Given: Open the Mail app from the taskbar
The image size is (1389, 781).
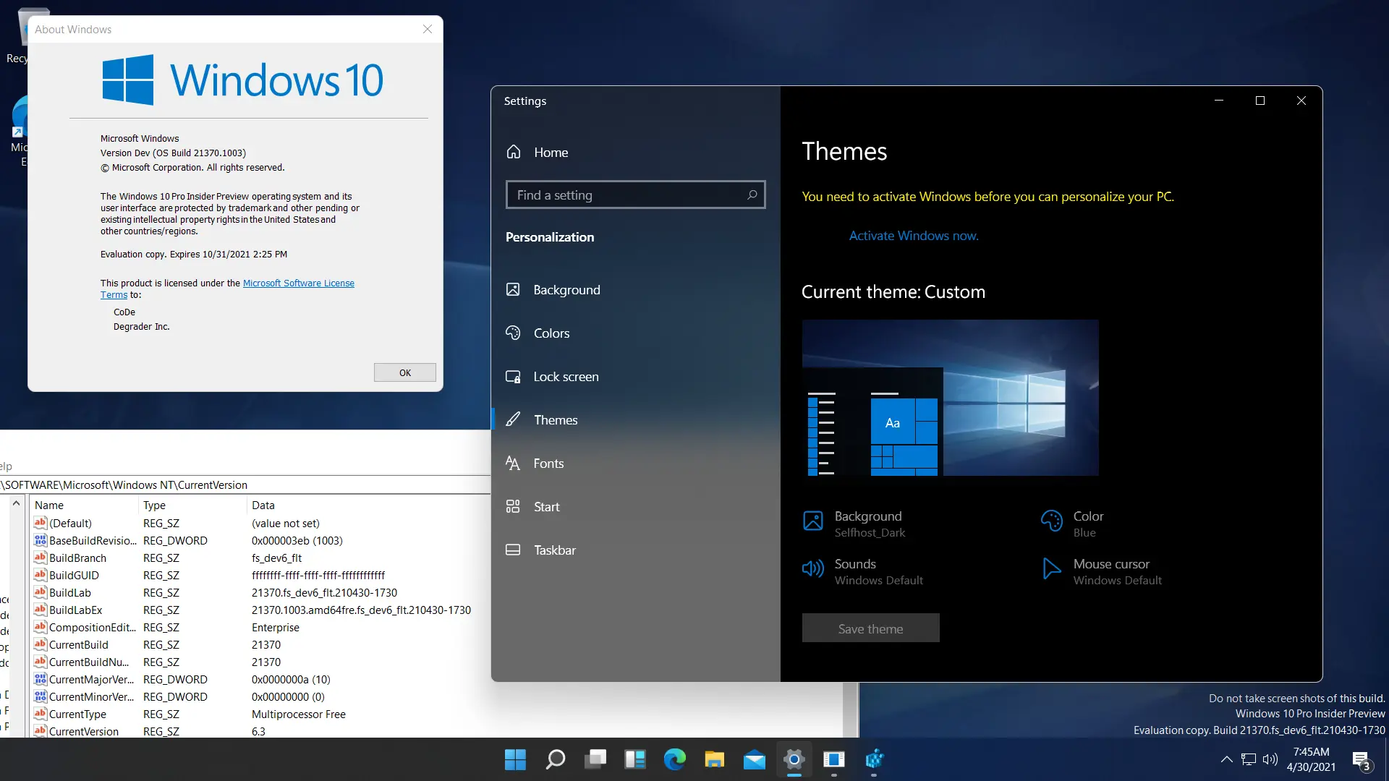Looking at the screenshot, I should (755, 759).
